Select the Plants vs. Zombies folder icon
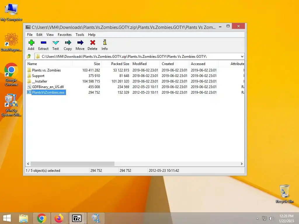Screen dimensions: 299x224 29,70
